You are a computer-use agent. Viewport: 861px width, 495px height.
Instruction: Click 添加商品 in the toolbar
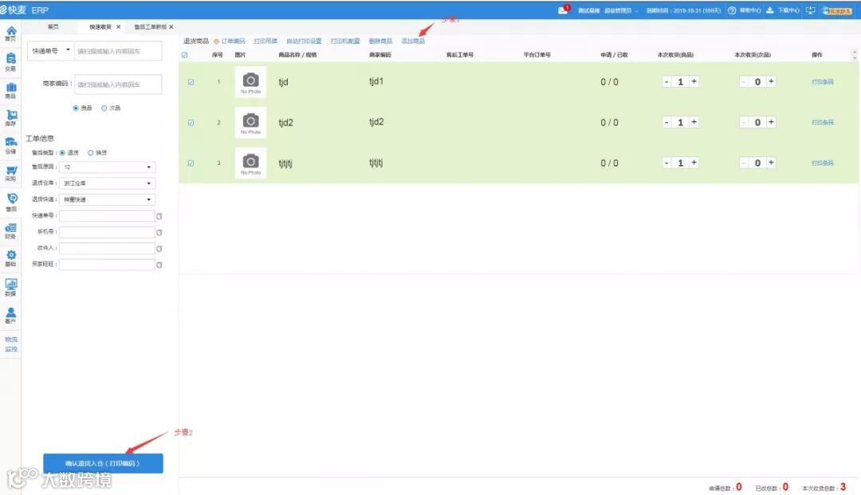click(x=413, y=41)
